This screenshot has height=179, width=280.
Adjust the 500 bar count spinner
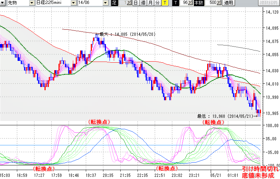pyautogui.click(x=219, y=3)
